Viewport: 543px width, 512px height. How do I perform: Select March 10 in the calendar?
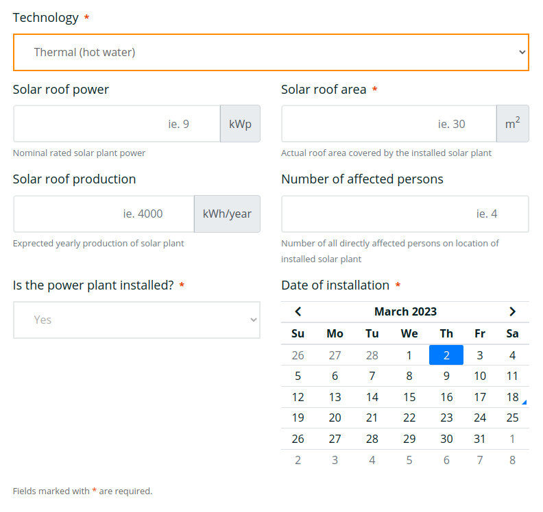click(480, 376)
